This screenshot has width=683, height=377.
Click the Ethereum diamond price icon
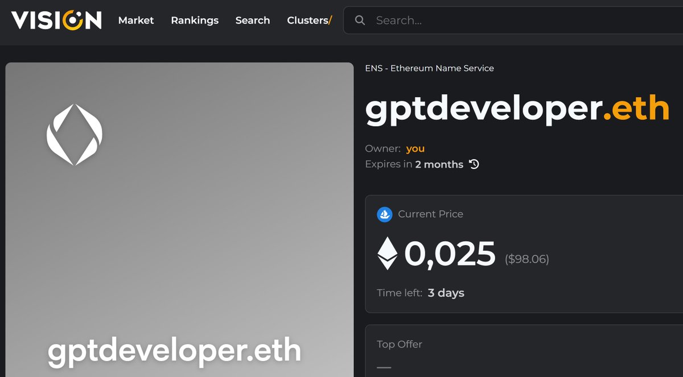point(388,253)
